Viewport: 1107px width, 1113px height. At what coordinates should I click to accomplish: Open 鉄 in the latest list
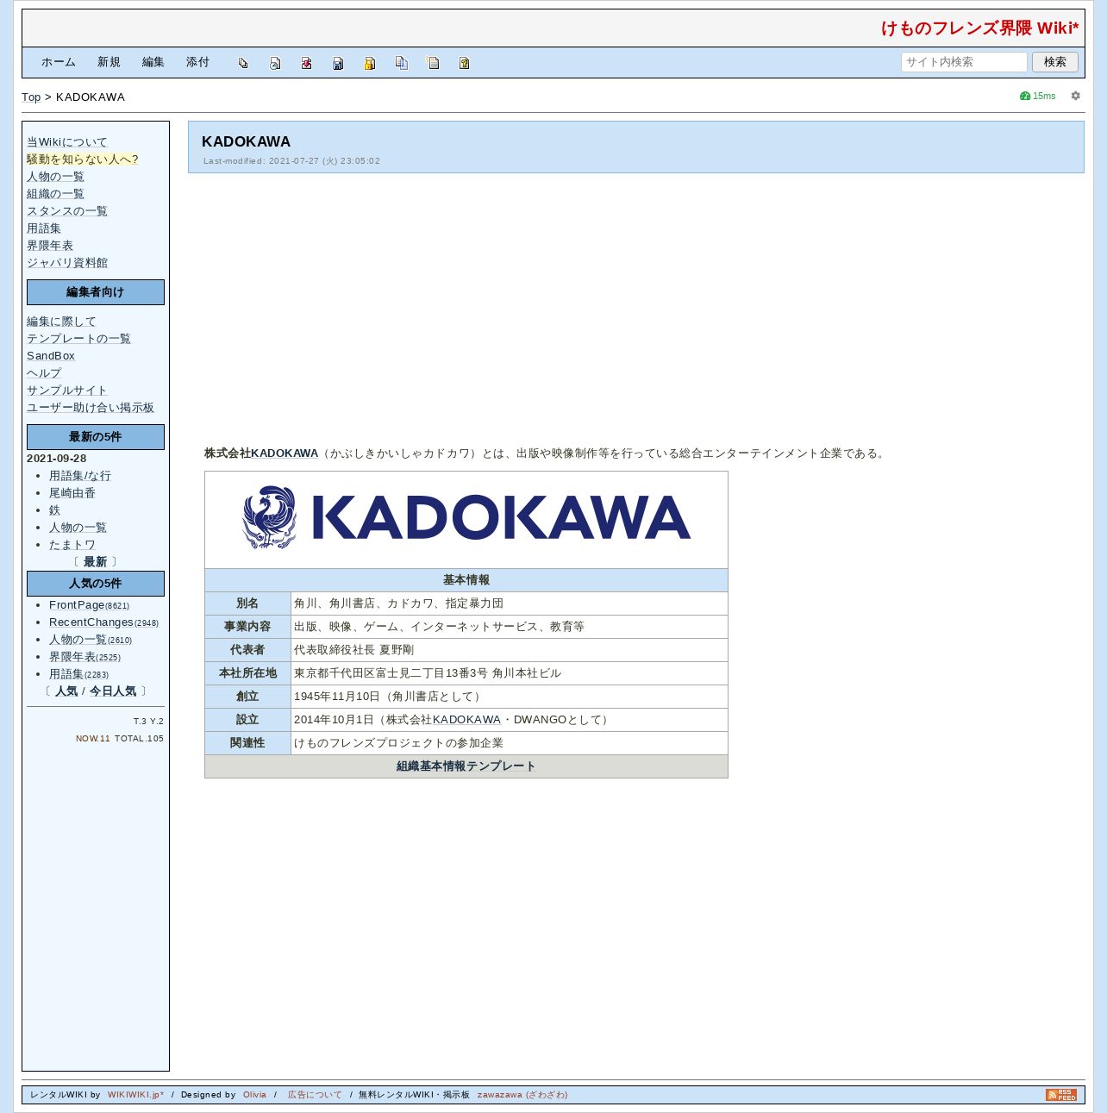54,510
